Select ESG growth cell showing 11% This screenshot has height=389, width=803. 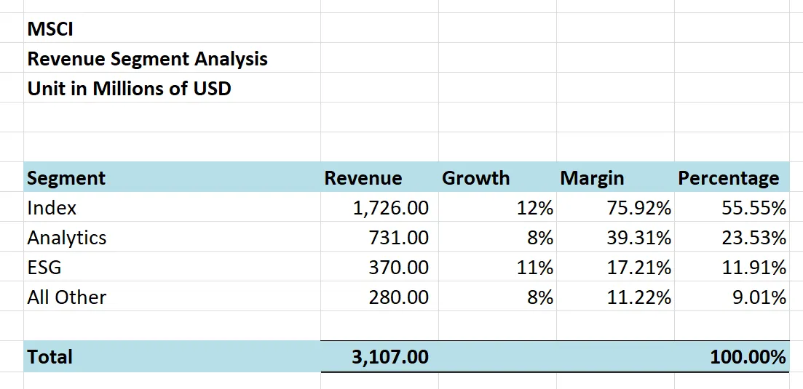tap(535, 268)
